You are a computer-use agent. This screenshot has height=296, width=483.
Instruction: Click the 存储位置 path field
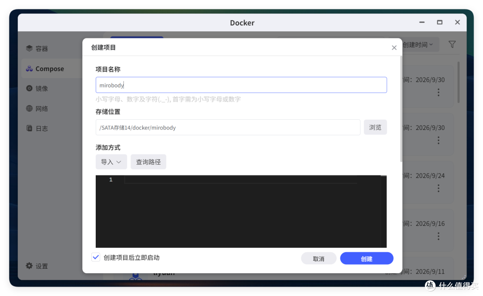click(x=228, y=127)
